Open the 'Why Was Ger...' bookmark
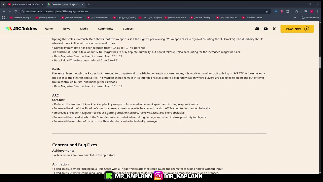 click(98, 18)
